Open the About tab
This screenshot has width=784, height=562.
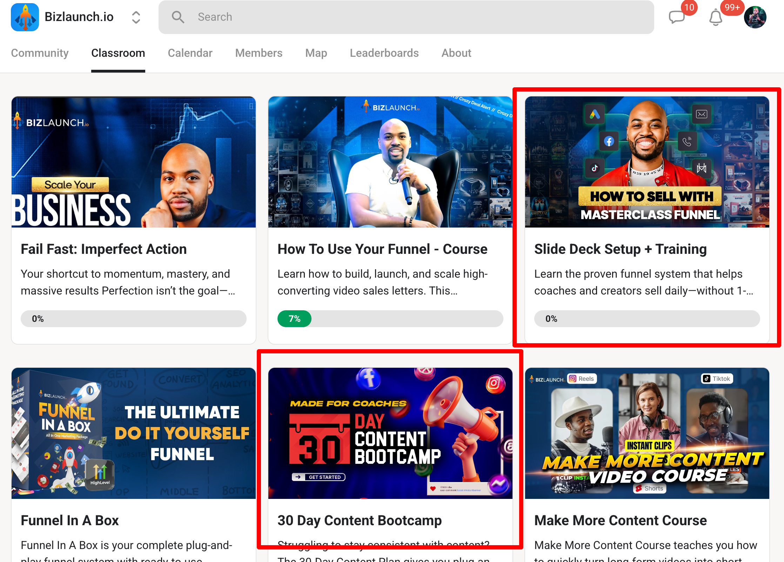[x=456, y=53]
